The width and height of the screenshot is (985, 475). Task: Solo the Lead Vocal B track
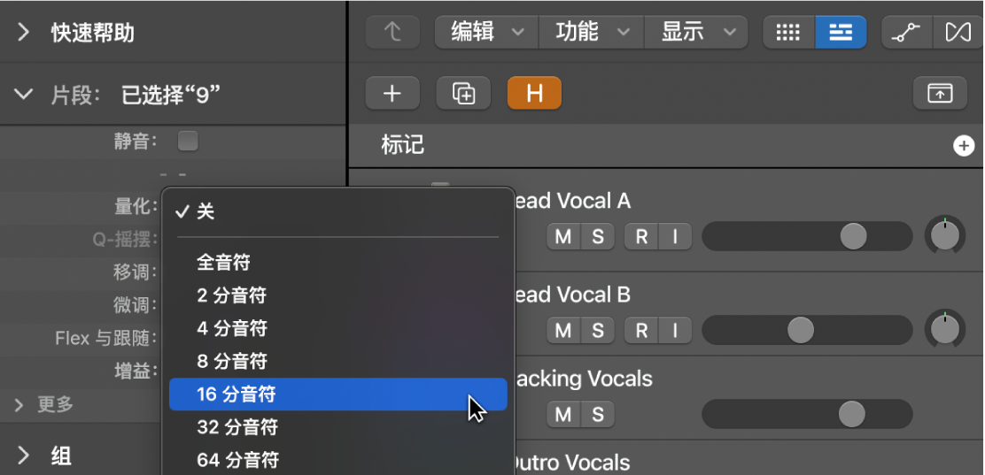[x=598, y=331]
